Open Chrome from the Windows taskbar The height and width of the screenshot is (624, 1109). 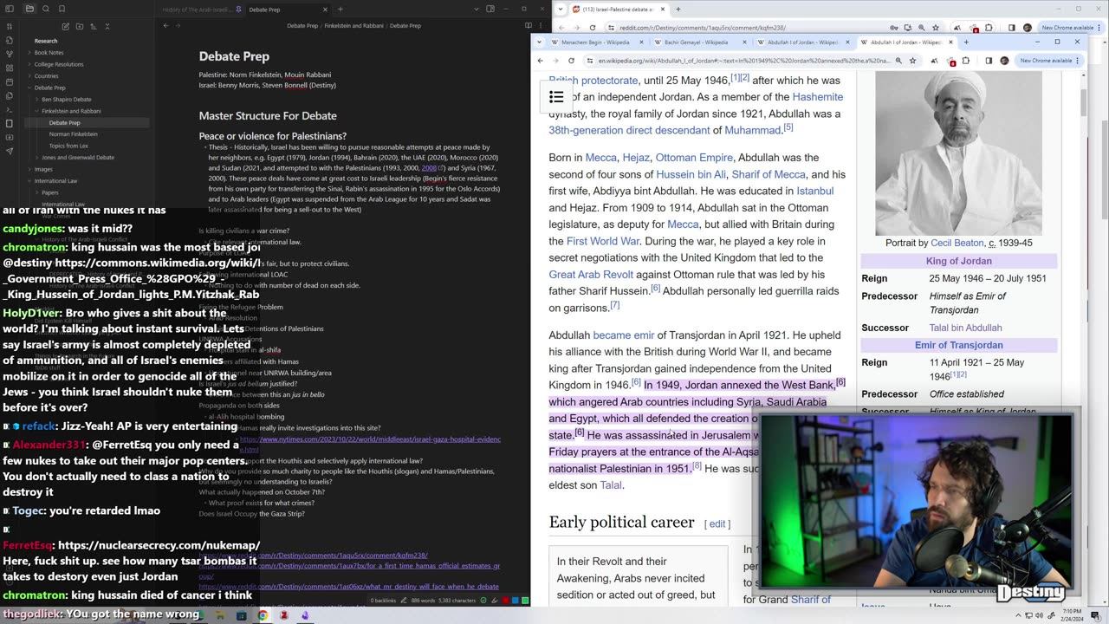click(263, 615)
